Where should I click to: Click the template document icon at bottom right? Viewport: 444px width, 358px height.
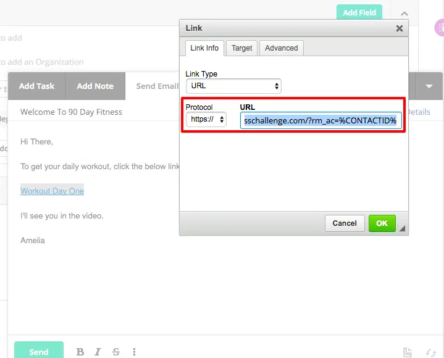pos(408,352)
